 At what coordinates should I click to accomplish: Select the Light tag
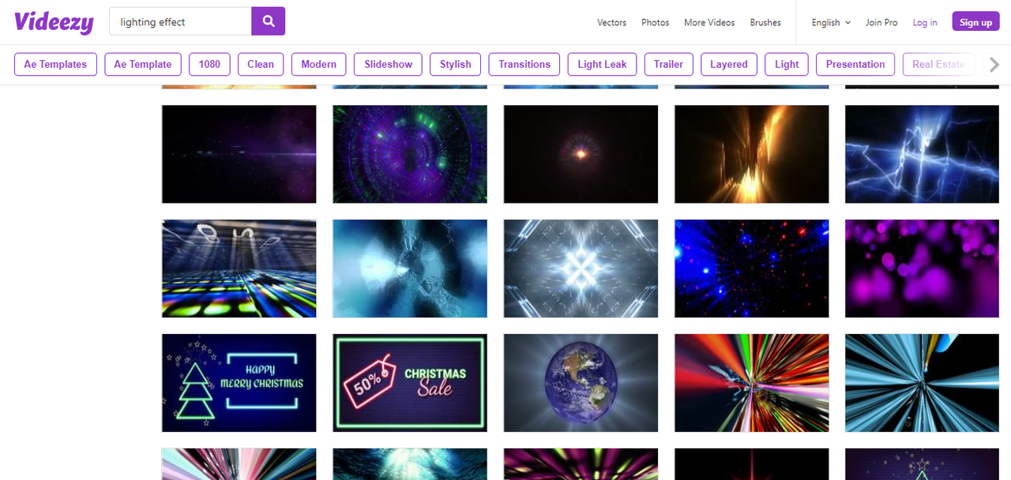click(787, 64)
